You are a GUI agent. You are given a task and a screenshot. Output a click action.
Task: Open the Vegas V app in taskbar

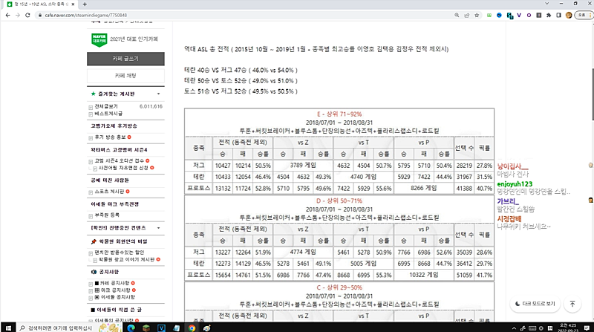click(161, 328)
